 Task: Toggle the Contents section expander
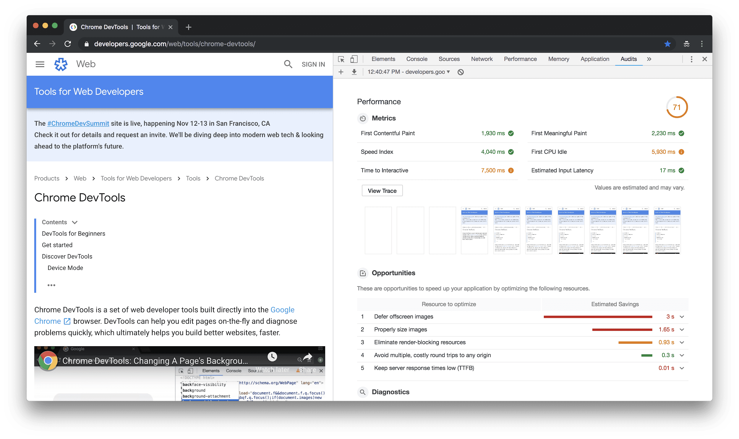(x=75, y=222)
